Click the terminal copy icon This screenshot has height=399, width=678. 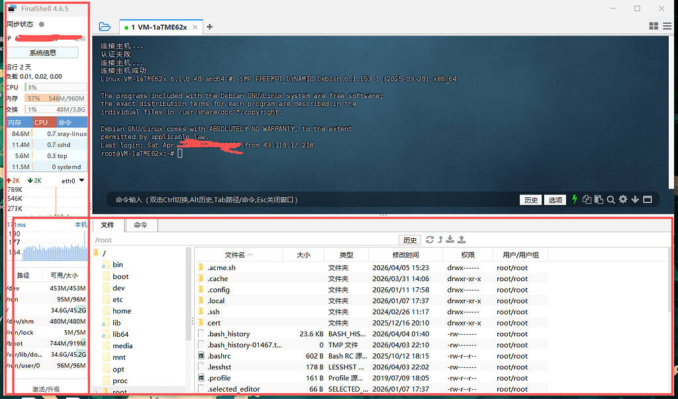pyautogui.click(x=587, y=199)
